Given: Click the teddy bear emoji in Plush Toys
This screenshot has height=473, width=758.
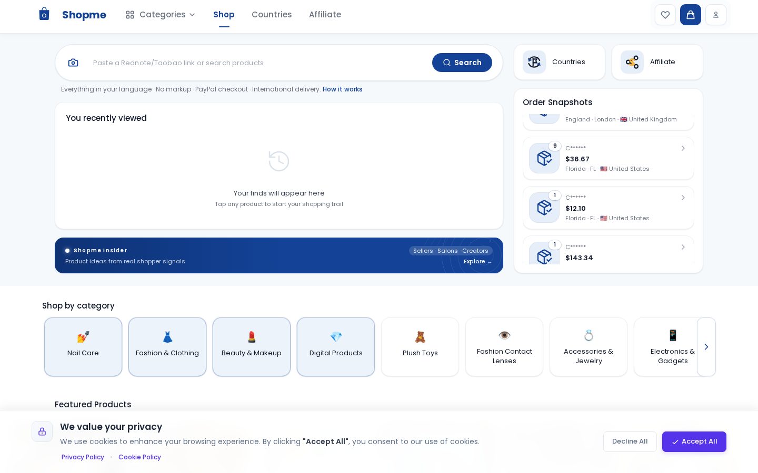Looking at the screenshot, I should 420,337.
